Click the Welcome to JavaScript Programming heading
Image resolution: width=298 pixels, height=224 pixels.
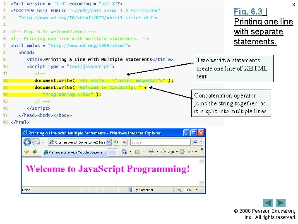pyautogui.click(x=108, y=169)
